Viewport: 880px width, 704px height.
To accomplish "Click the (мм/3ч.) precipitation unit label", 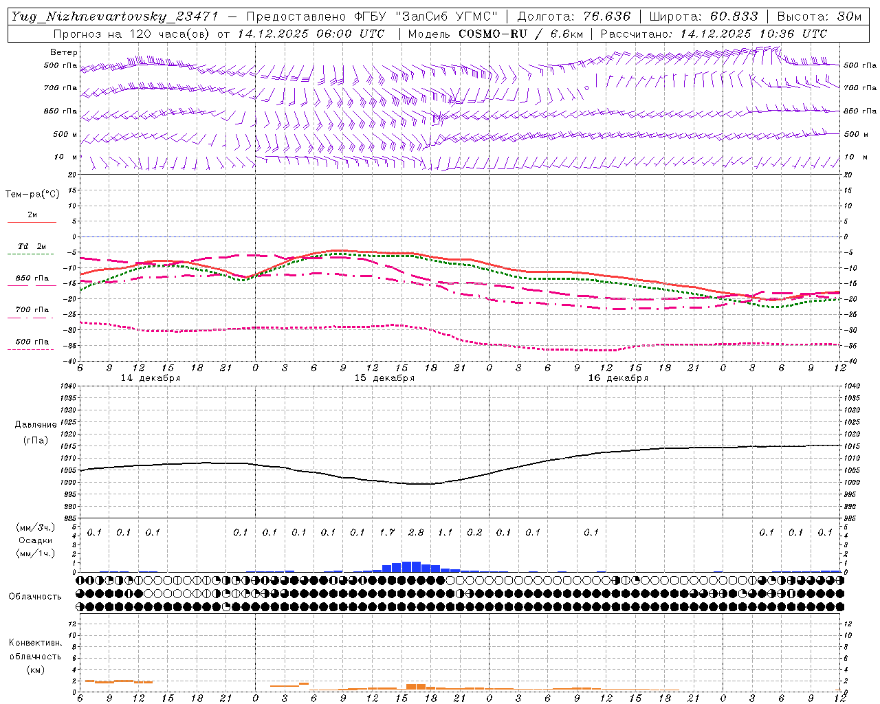I will pos(35,528).
